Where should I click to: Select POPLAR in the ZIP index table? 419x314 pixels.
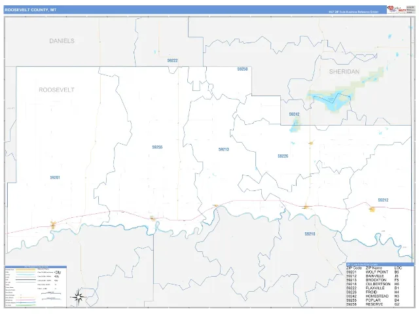click(x=373, y=300)
